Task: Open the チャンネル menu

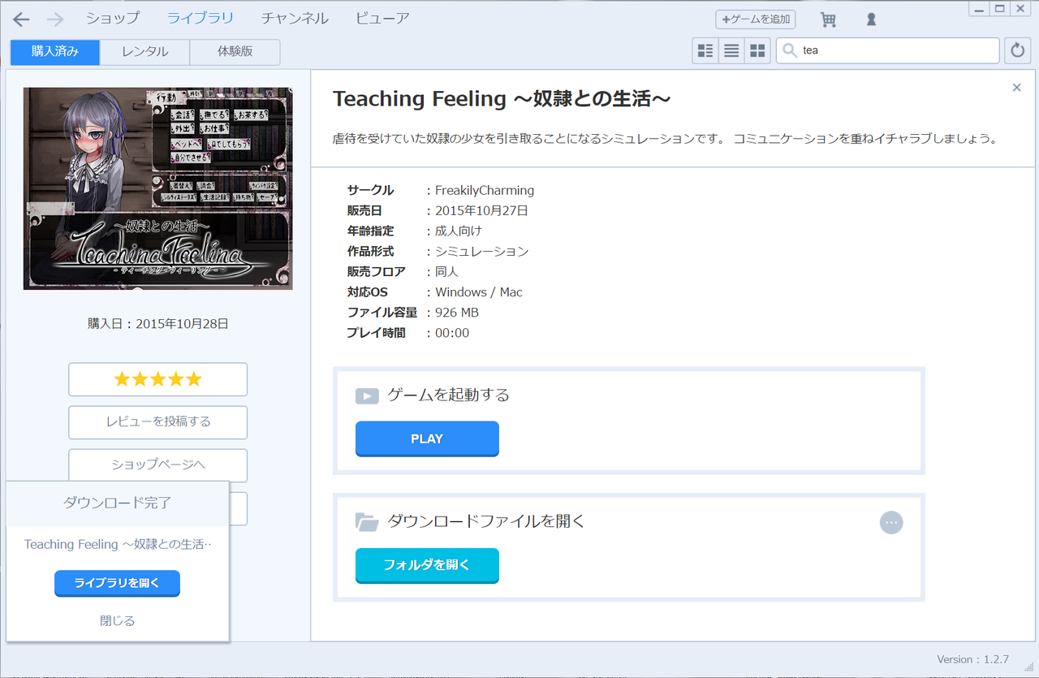Action: tap(295, 18)
